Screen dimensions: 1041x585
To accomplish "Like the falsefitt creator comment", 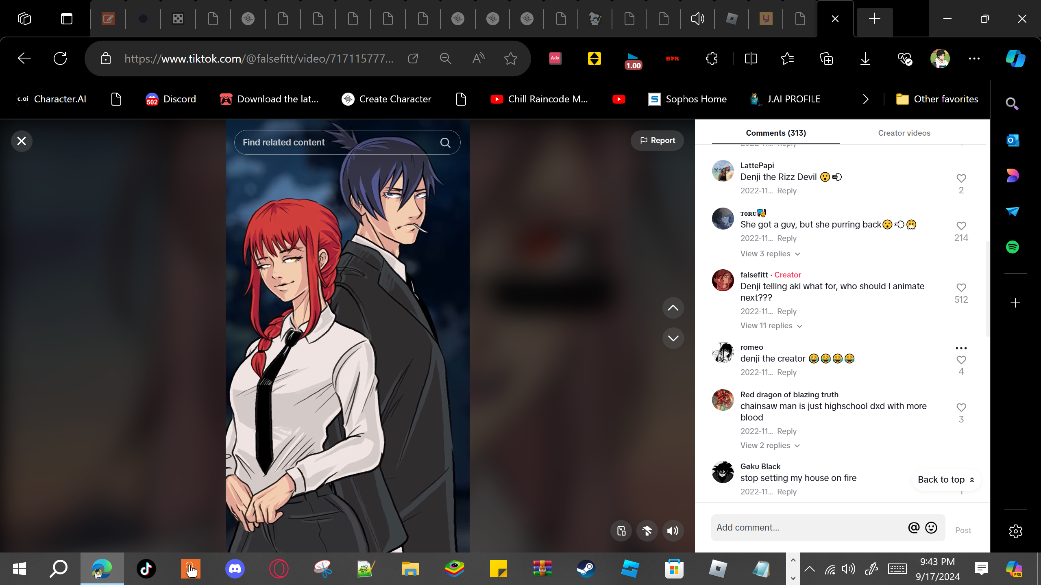I will 961,288.
